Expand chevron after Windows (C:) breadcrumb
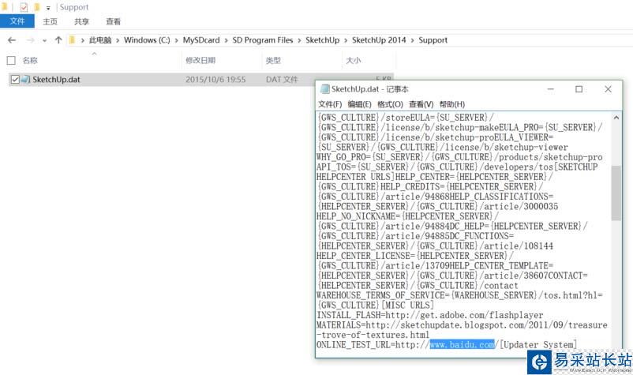Viewport: 633px width, 375px height. click(x=177, y=40)
